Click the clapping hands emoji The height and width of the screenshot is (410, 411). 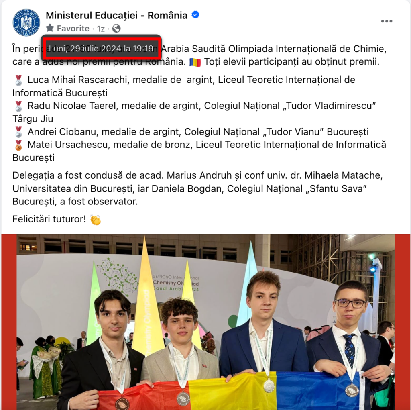pyautogui.click(x=96, y=220)
